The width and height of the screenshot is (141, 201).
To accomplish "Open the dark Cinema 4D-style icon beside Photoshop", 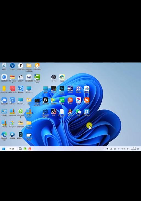I will pyautogui.click(x=54, y=89).
